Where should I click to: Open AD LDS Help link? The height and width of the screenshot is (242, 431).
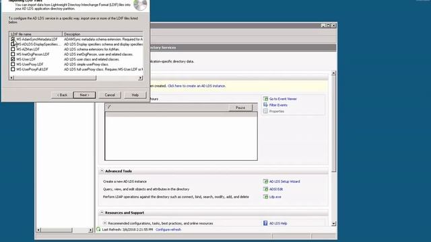click(278, 223)
